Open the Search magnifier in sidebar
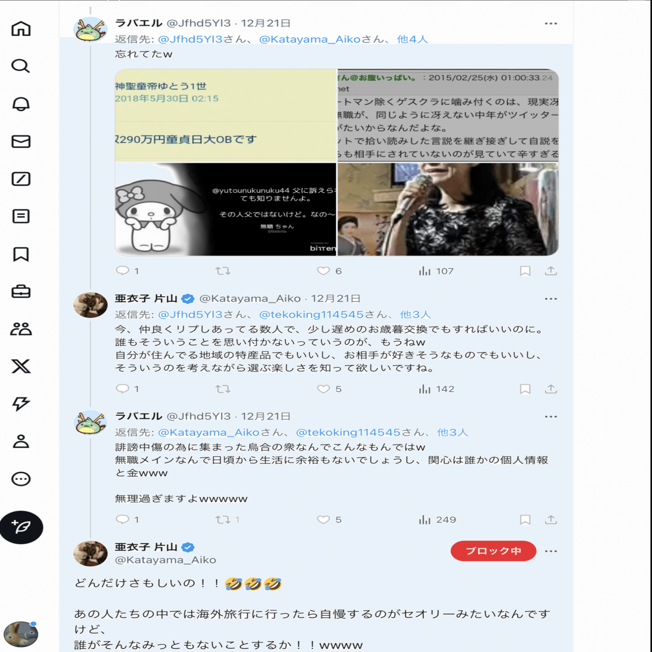The width and height of the screenshot is (652, 652). click(x=21, y=66)
